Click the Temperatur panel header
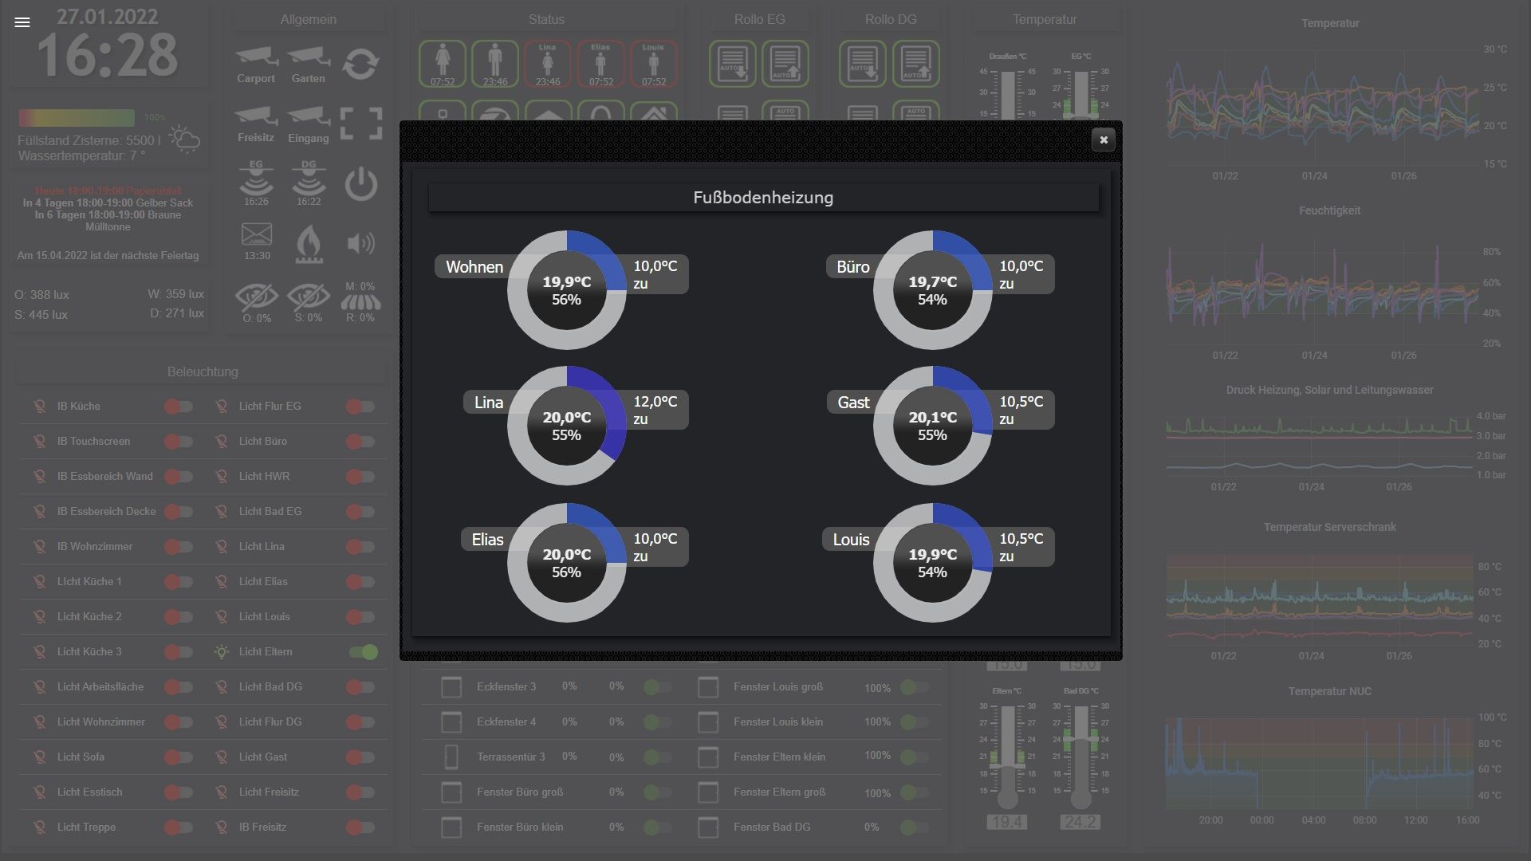The image size is (1531, 861). pos(1045,19)
